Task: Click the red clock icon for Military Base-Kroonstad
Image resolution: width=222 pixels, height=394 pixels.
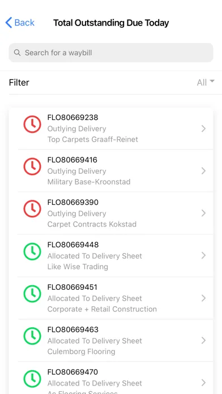Action: point(32,166)
